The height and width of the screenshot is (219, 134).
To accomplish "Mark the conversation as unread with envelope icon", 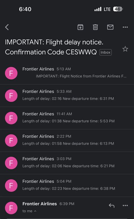I will click(110, 27).
